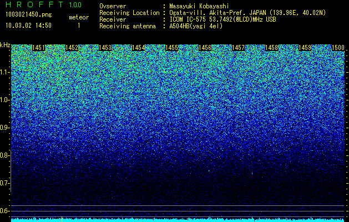
Task: Click the gray vertical range bar beside 0.8
Action: pyautogui.click(x=11, y=171)
